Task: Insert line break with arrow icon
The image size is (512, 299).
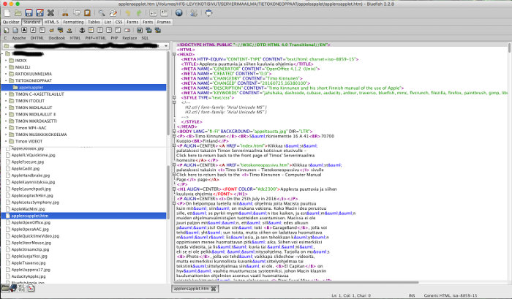Action: click(52, 30)
